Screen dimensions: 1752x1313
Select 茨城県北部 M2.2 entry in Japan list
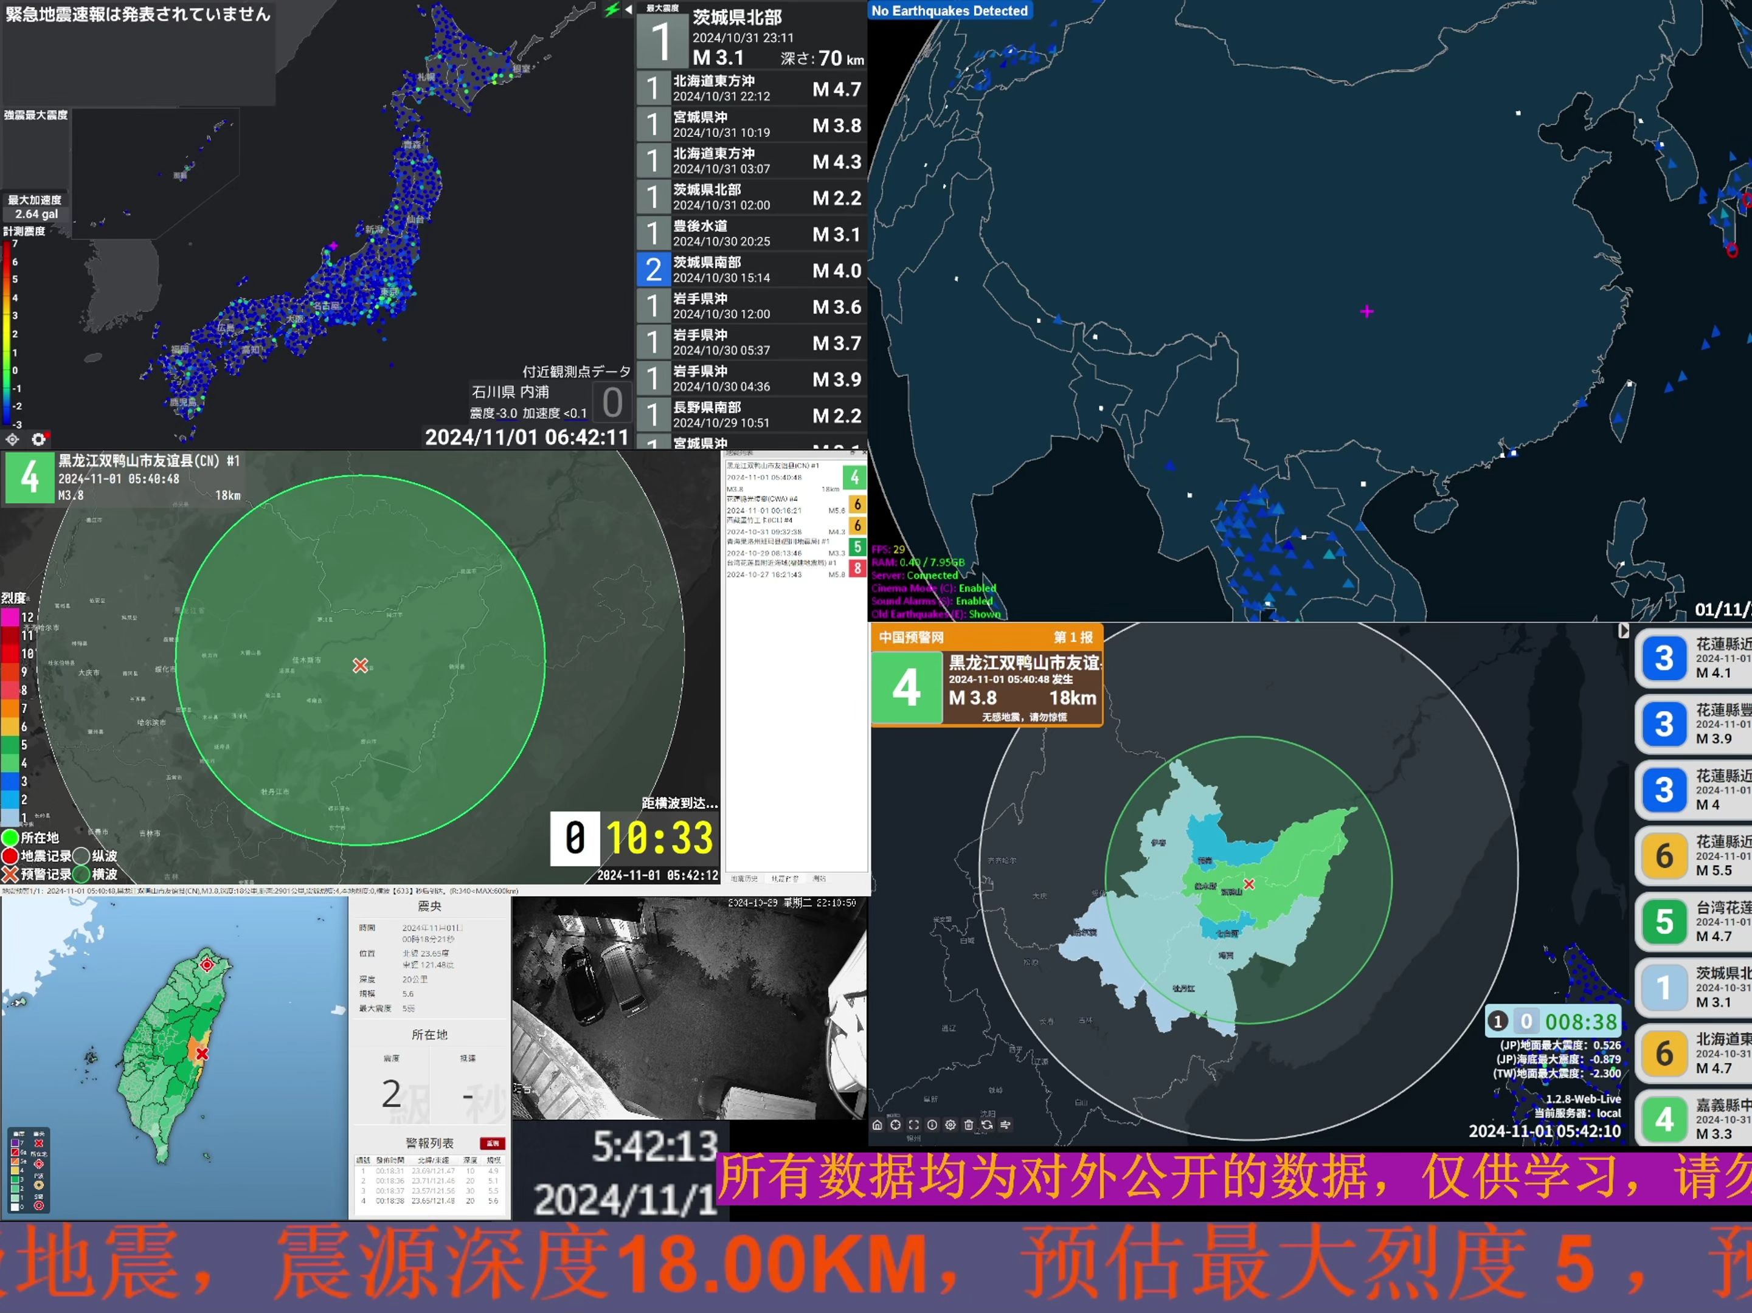(752, 197)
